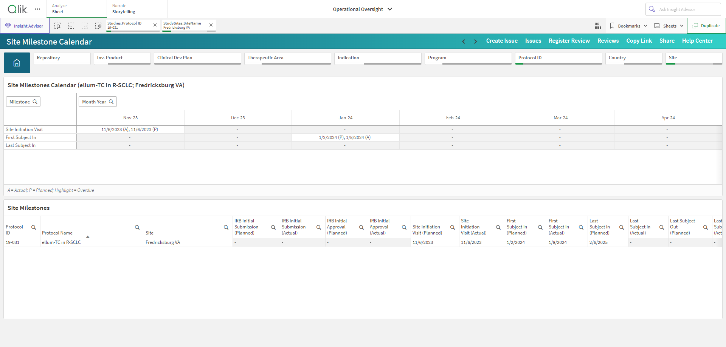Click the Ask Insight Advisor search field
The height and width of the screenshot is (347, 726).
coord(683,9)
